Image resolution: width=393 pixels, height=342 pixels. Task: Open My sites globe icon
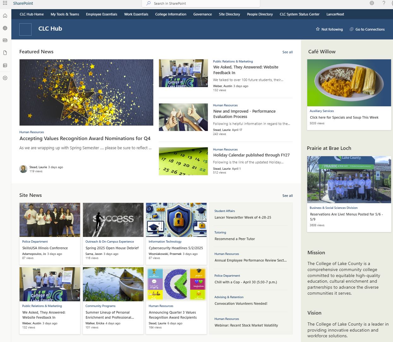(5, 28)
